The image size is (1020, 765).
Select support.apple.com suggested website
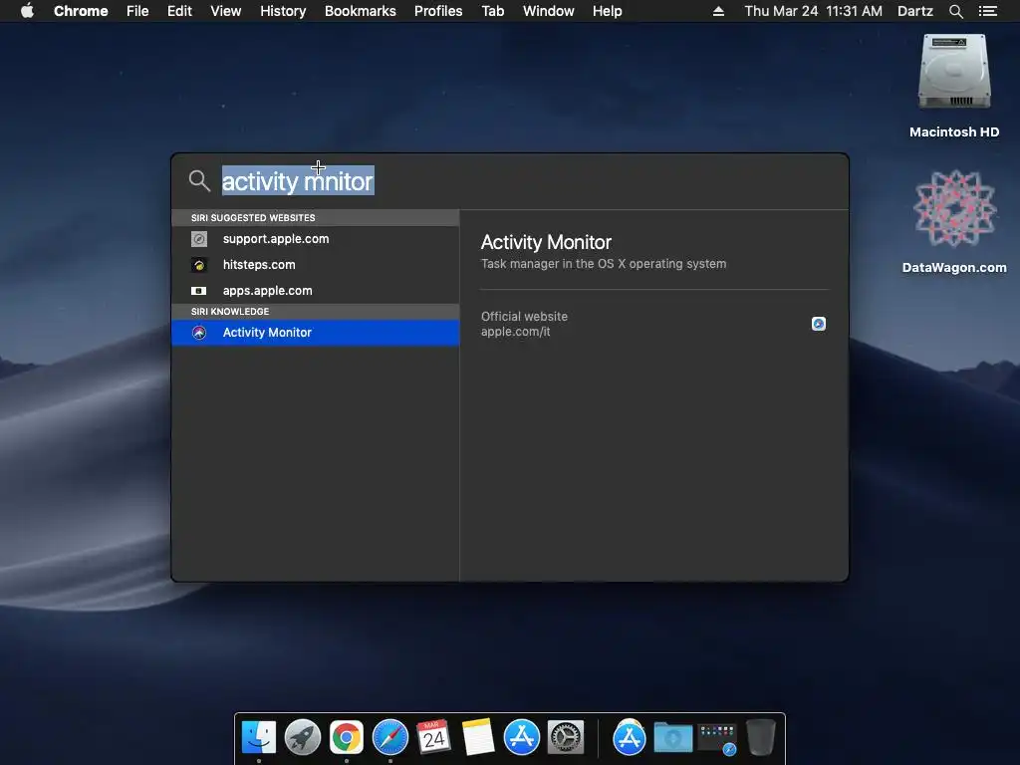click(316, 239)
